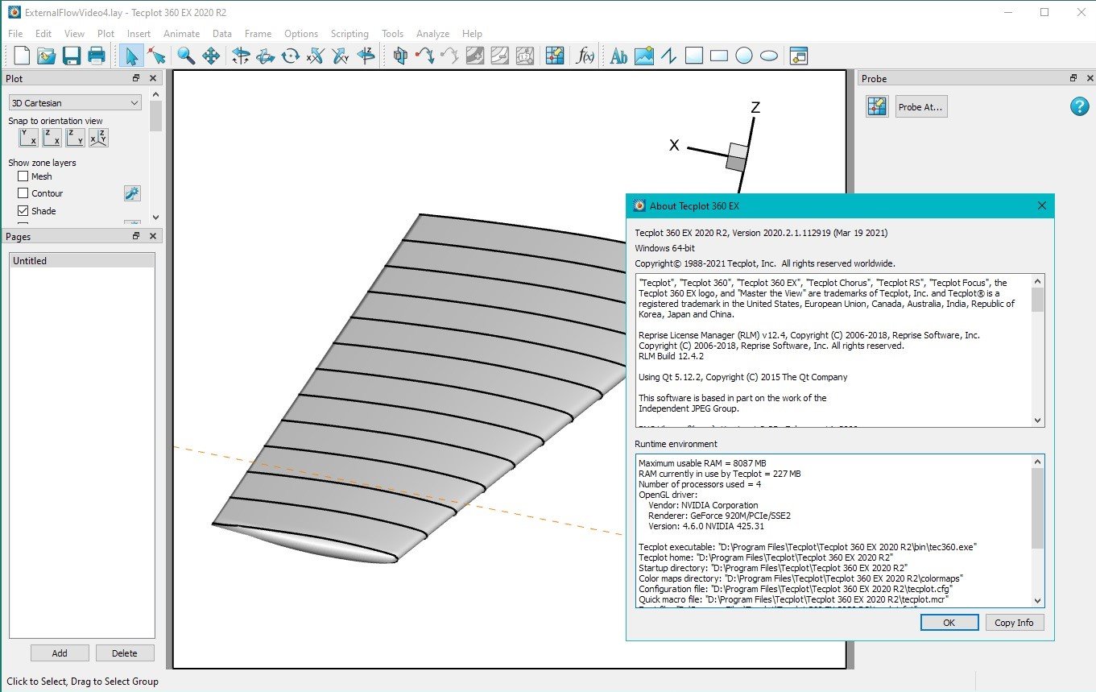Click the probe icon in Probe panel
The image size is (1096, 692).
(x=877, y=106)
